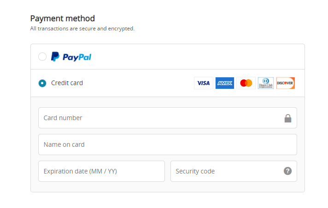Click the PayPal double-P symbol
The height and width of the screenshot is (208, 328).
click(55, 57)
